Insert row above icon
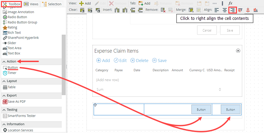The image size is (264, 133). pyautogui.click(x=133, y=10)
